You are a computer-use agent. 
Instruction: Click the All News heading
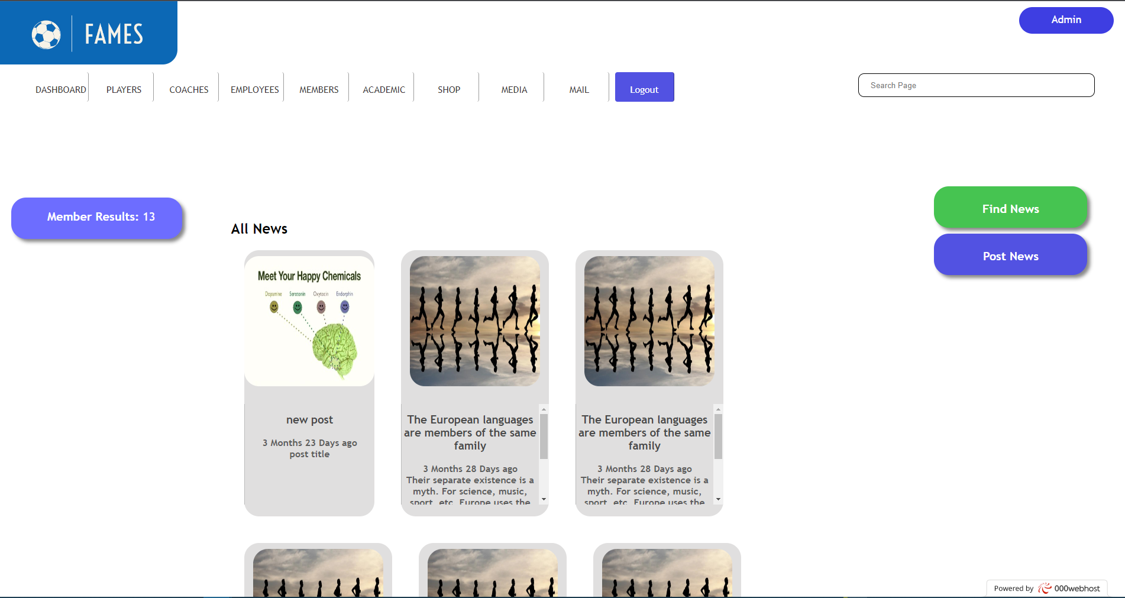pyautogui.click(x=259, y=229)
